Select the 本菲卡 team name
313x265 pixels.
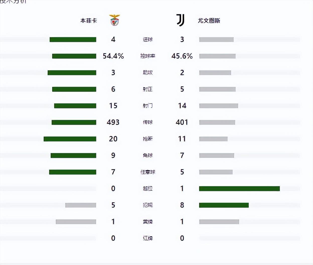pyautogui.click(x=89, y=21)
